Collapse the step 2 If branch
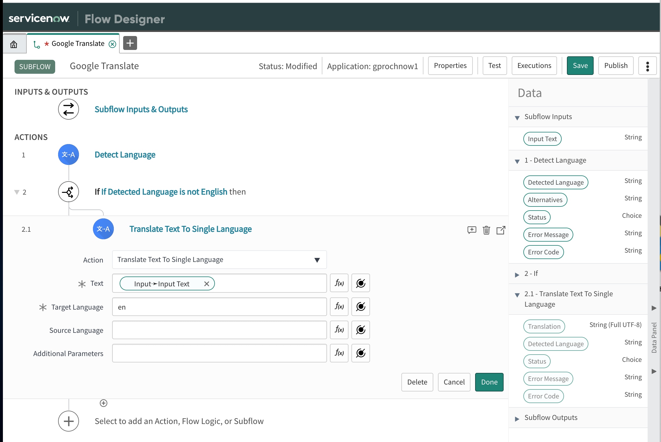Image resolution: width=661 pixels, height=442 pixels. pos(17,192)
